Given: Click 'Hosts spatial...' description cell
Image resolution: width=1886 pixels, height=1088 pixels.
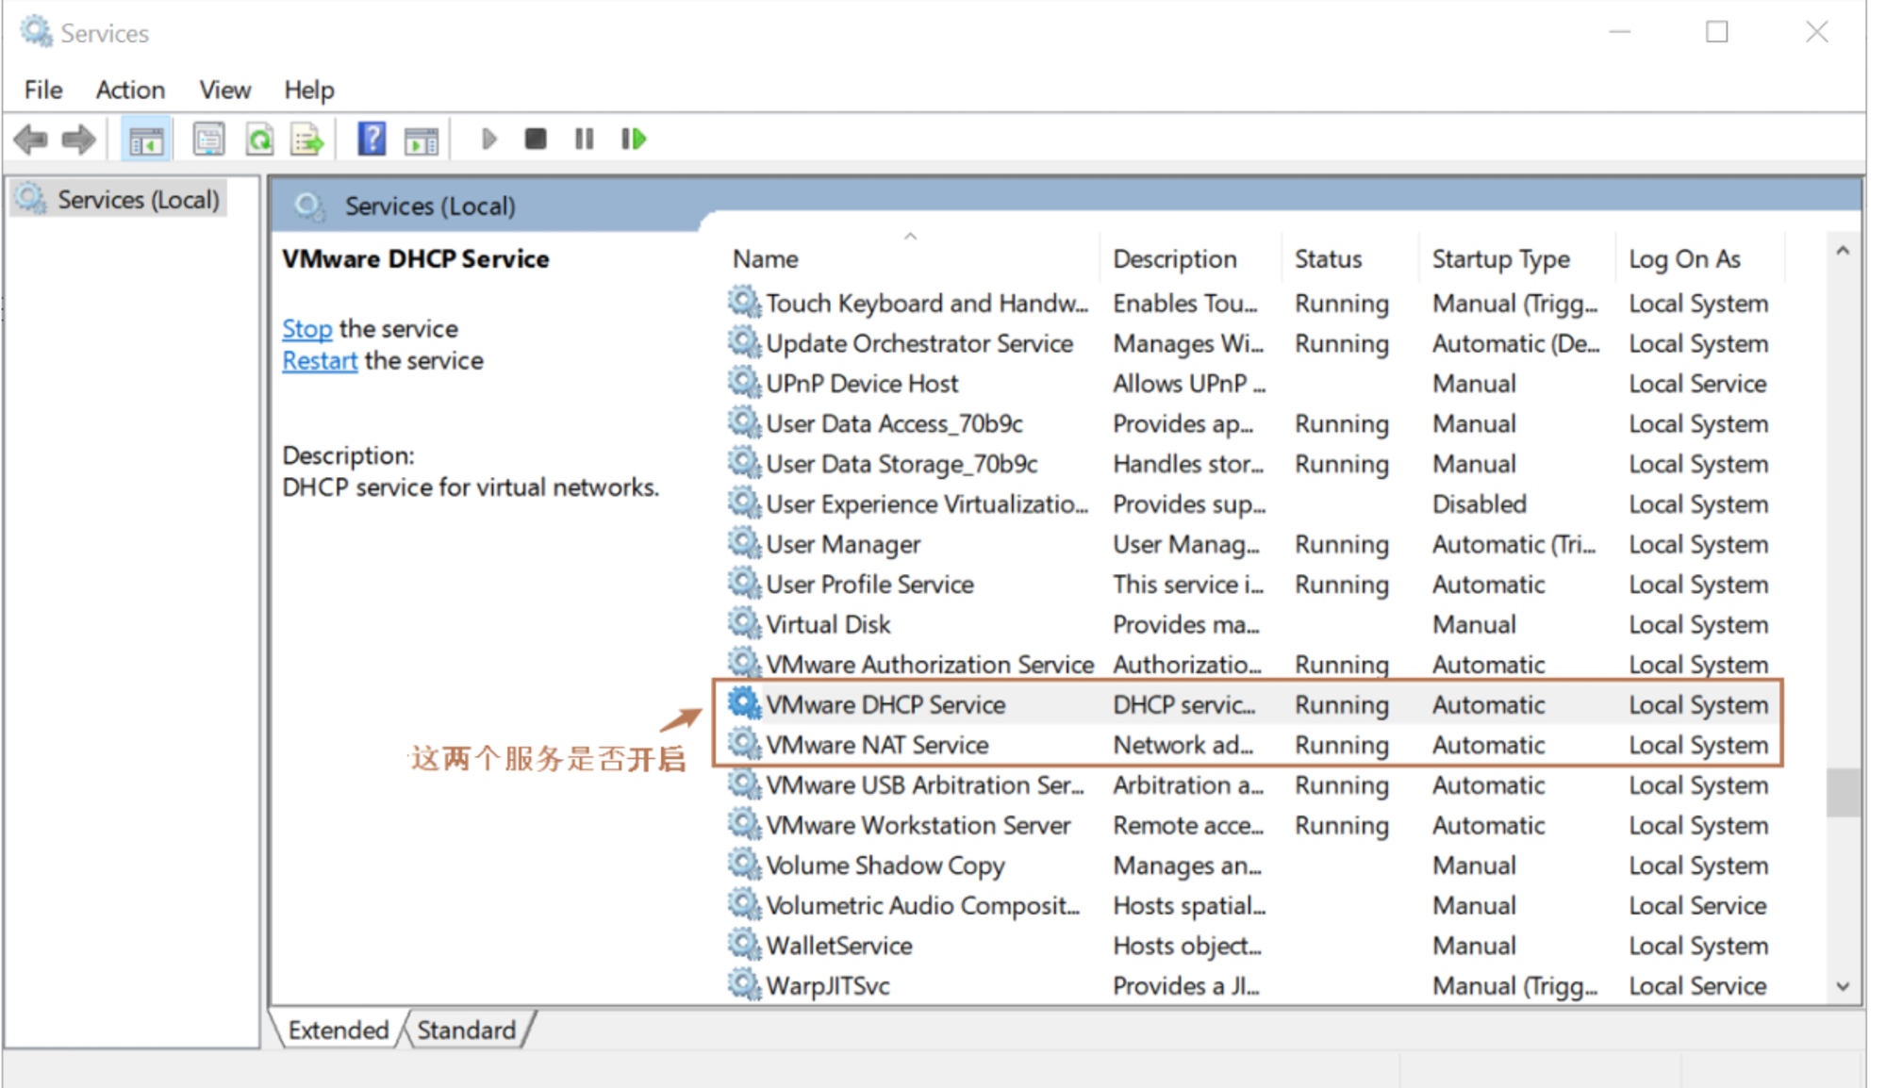Looking at the screenshot, I should (1189, 905).
